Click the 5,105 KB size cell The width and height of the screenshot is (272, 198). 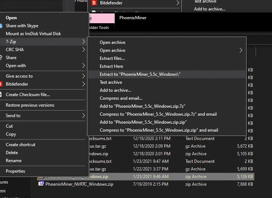click(245, 154)
